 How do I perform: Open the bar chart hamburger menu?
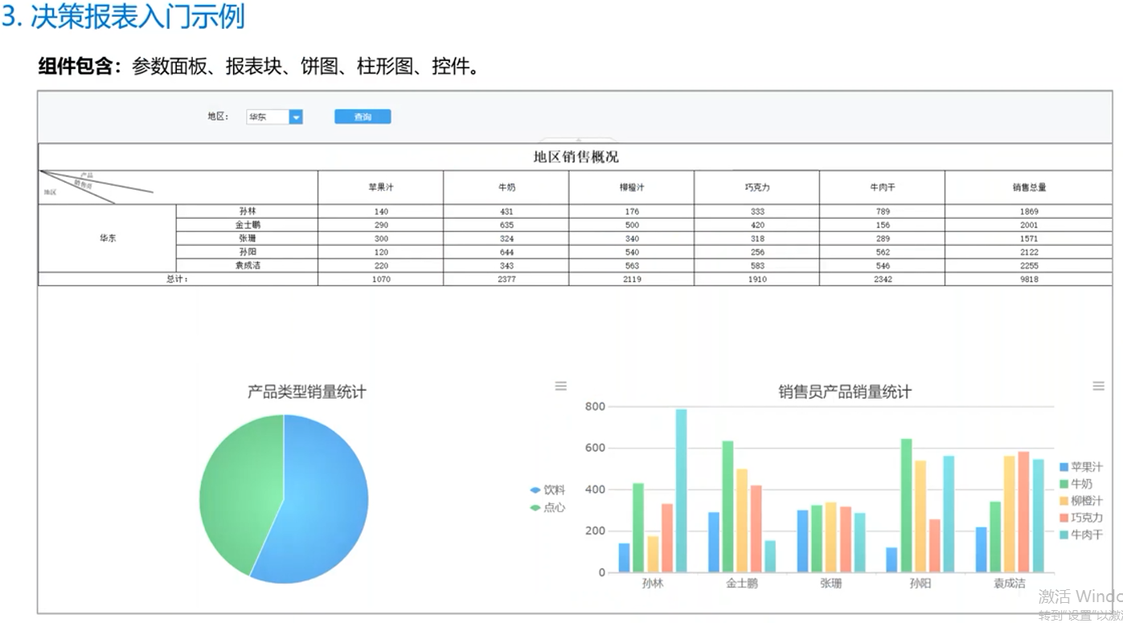1098,385
